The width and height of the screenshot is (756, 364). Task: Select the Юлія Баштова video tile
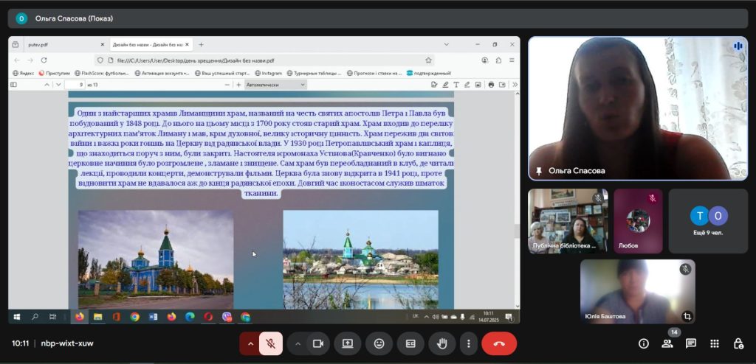click(x=637, y=291)
